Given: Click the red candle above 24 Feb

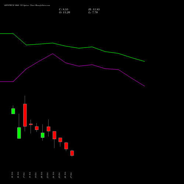Looking at the screenshot, I should tap(54, 135).
